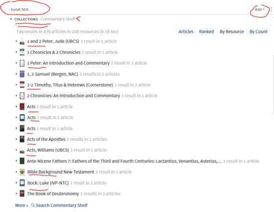Click the 1 and 2 Peter, Jude book cover icon
This screenshot has width=274, height=212.
[22, 41]
